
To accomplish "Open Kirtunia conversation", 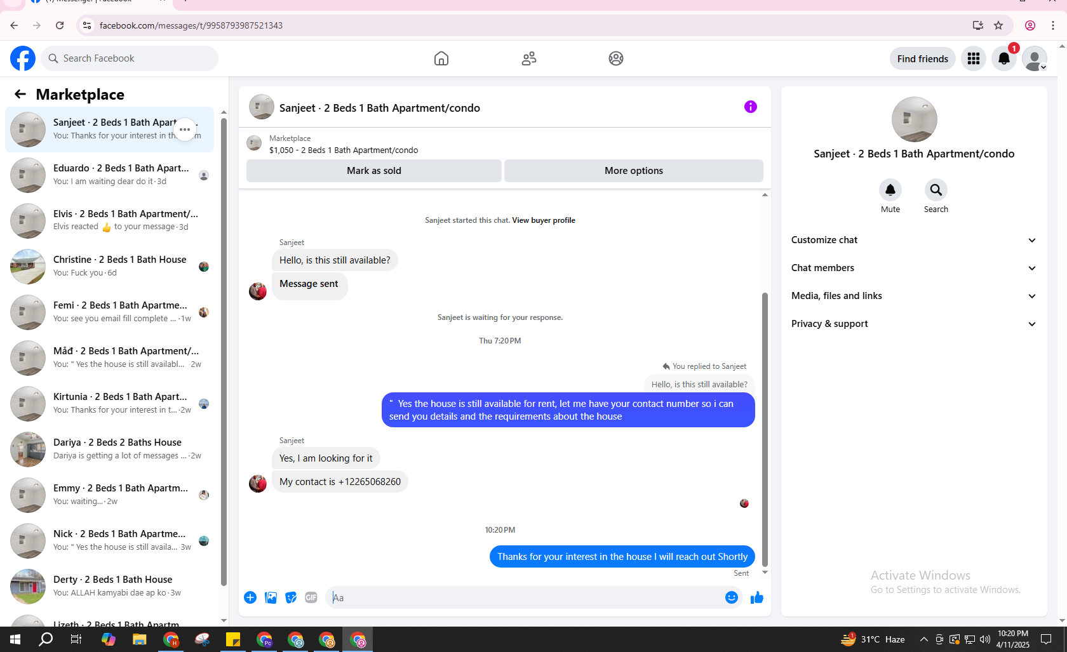I will pos(110,404).
